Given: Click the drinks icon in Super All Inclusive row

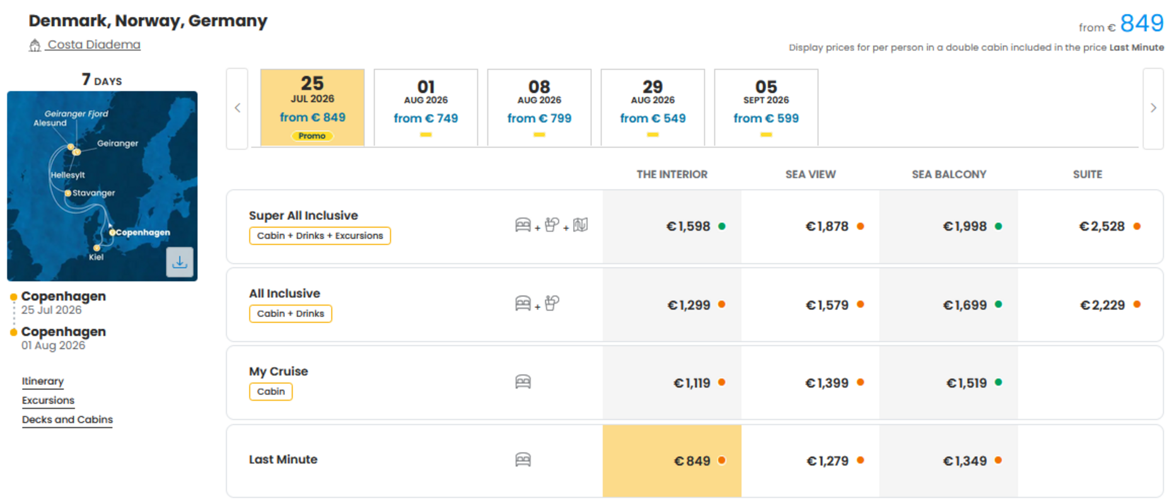Looking at the screenshot, I should coord(552,225).
